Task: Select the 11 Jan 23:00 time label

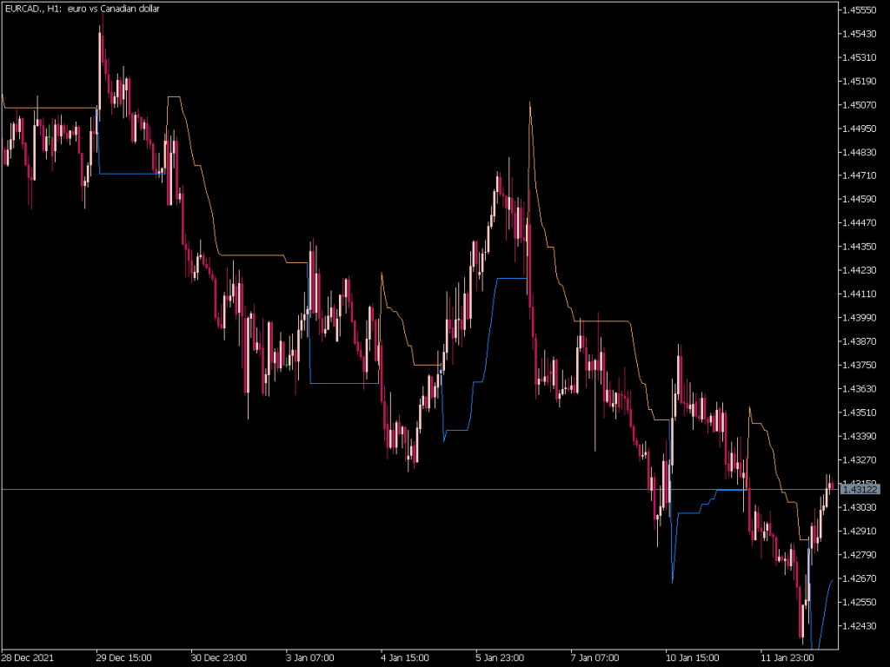Action: pos(787,657)
